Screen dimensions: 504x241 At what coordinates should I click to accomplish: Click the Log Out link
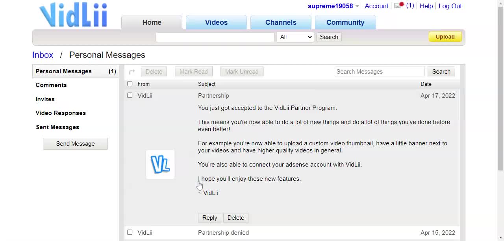point(450,6)
